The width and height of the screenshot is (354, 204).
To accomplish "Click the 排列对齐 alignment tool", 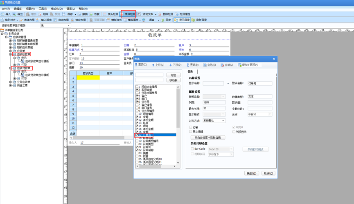I will click(9, 20).
